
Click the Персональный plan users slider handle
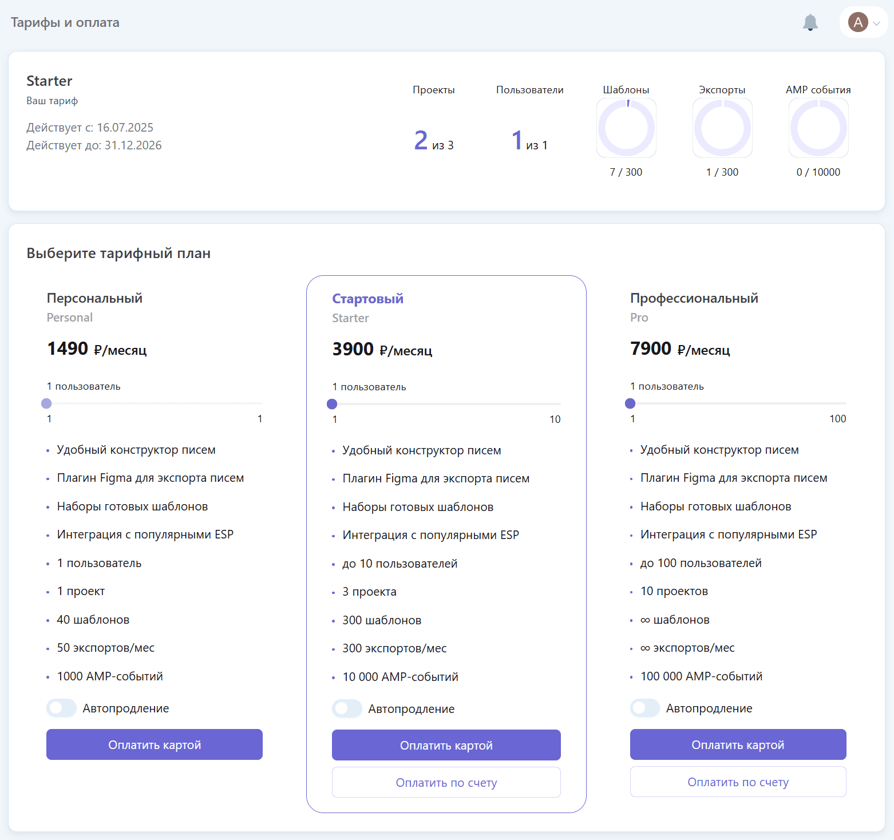(x=47, y=403)
